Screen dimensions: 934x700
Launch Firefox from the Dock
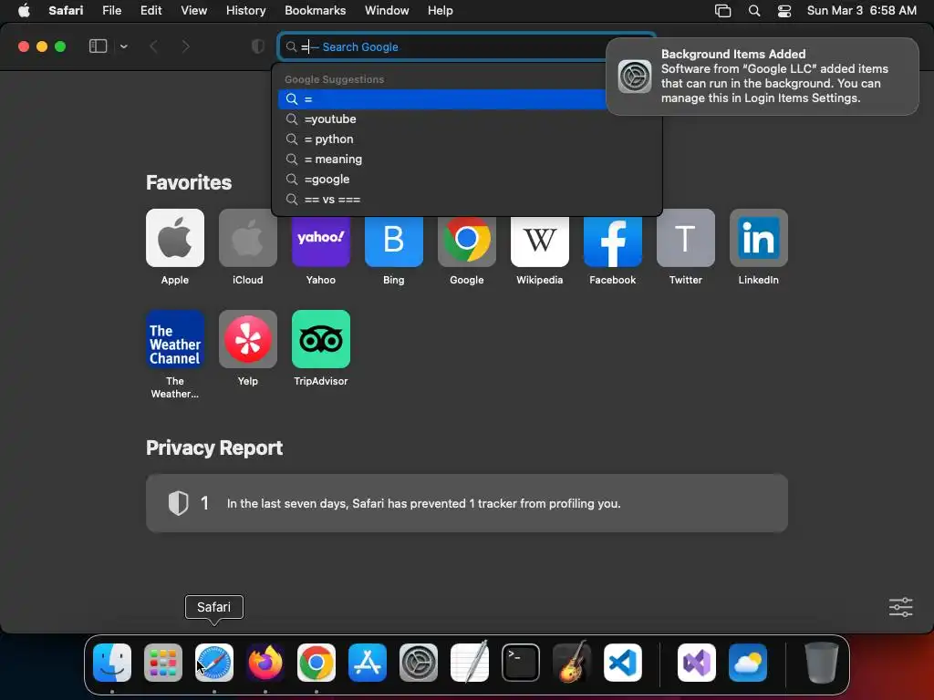(265, 663)
